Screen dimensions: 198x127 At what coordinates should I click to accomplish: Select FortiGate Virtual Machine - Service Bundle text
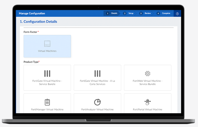coord(47,82)
